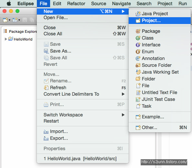
Task: Open the Project menu in the menu bar
Action: 165,4
